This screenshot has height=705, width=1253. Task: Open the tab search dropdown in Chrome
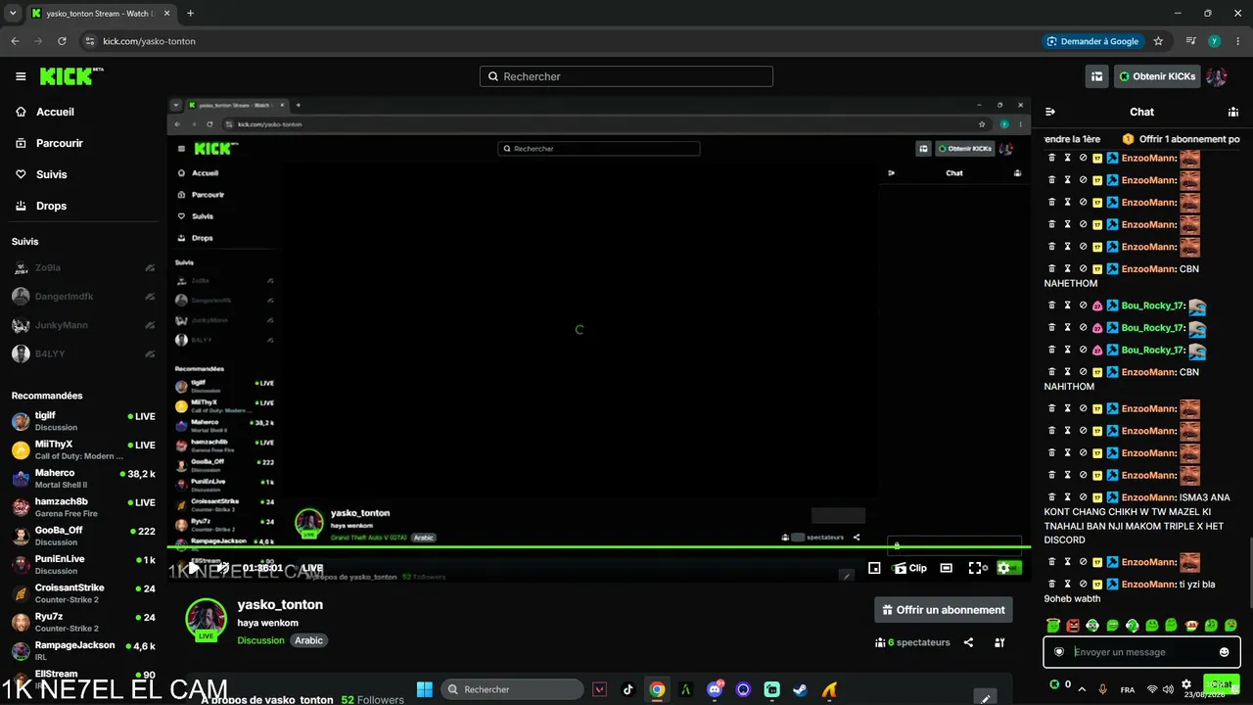click(x=13, y=14)
